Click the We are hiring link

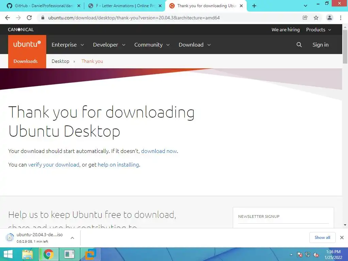coord(285,30)
